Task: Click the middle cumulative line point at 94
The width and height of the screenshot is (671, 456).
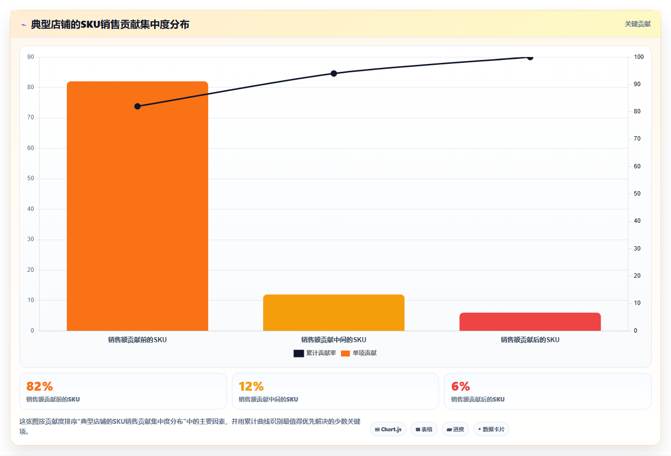Action: (334, 73)
